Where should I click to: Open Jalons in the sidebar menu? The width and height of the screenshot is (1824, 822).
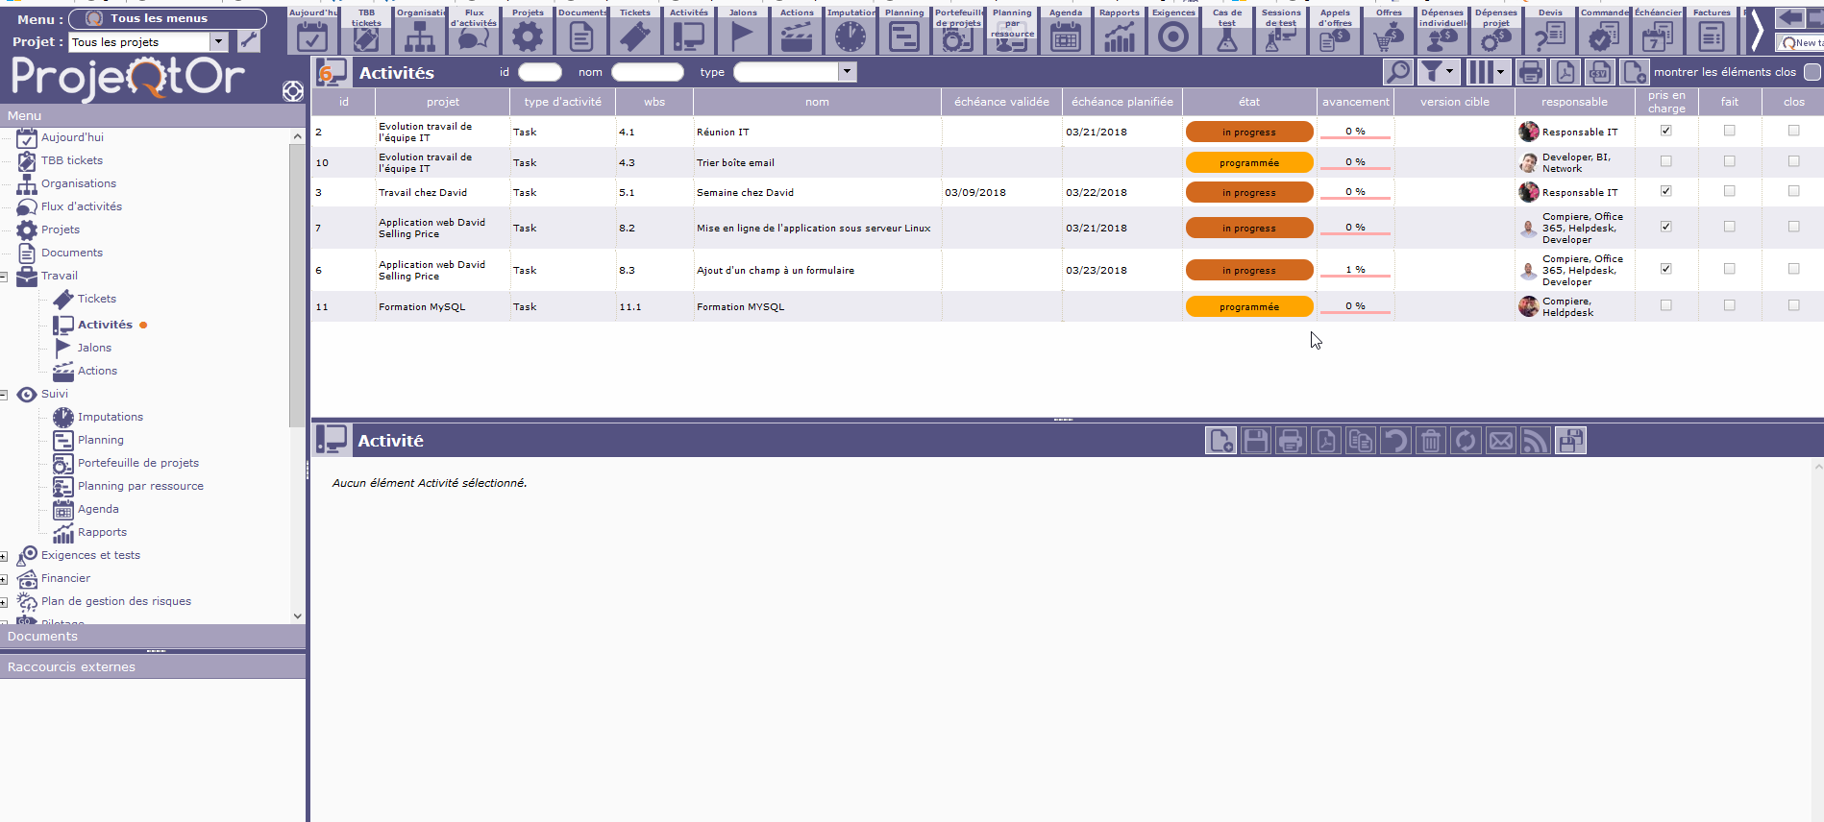point(94,348)
